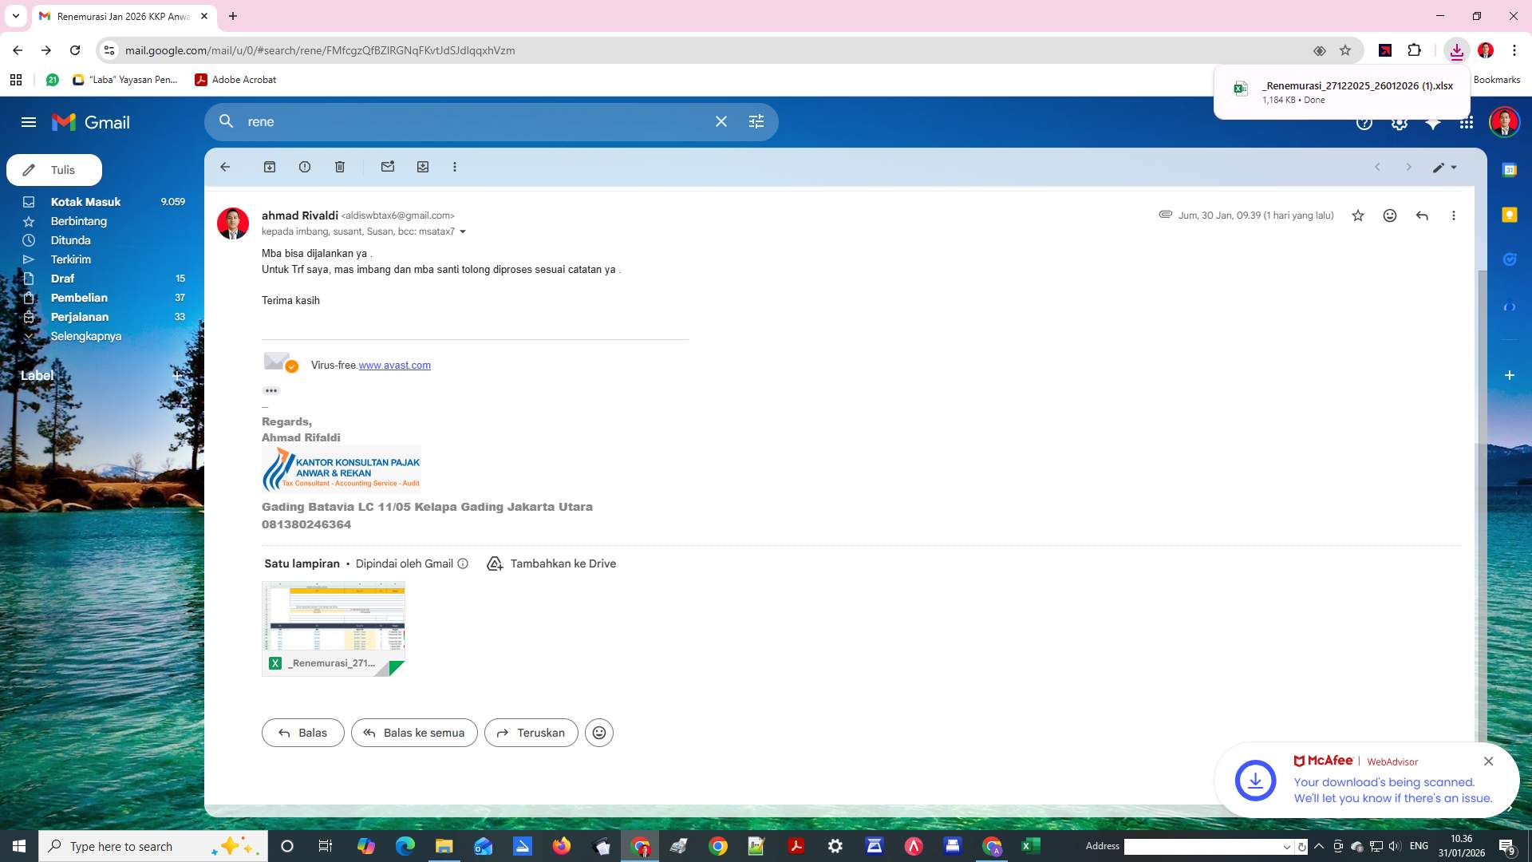Click the Move to icon in toolbar
1532x862 pixels.
[x=423, y=167]
